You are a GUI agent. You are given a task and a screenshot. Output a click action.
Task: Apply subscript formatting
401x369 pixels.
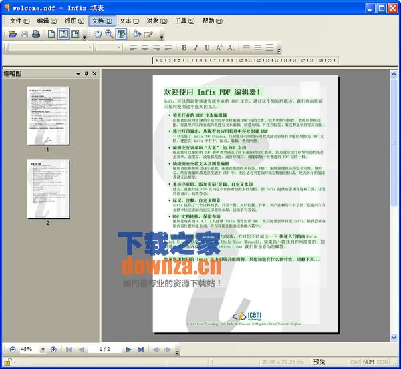click(231, 47)
